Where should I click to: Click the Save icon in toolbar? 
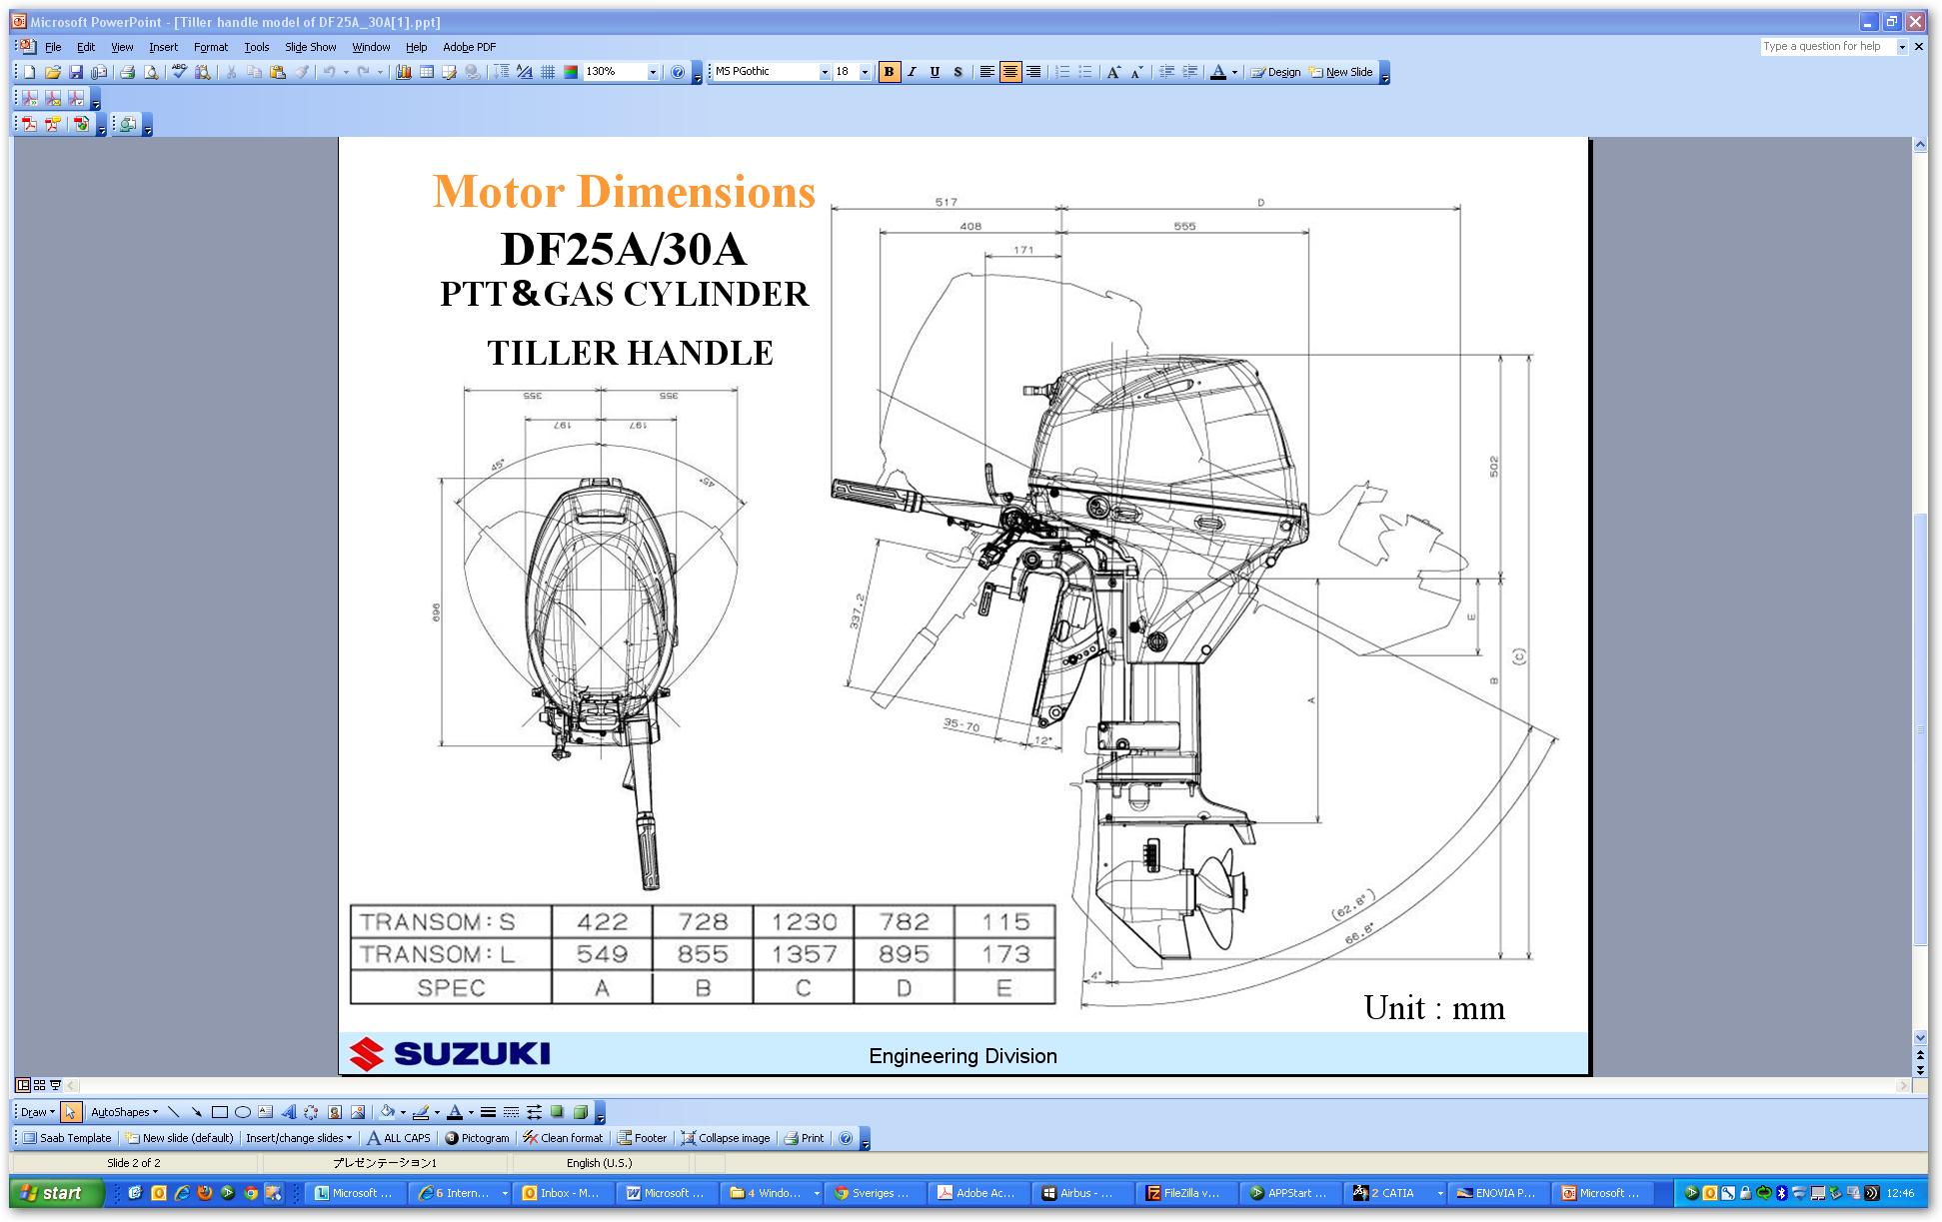coord(75,72)
